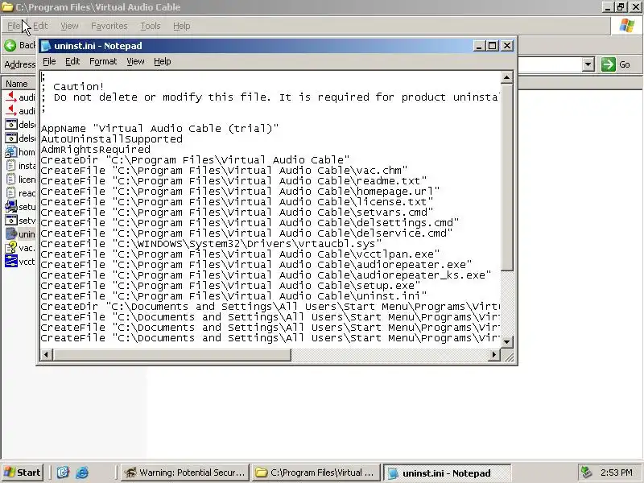
Task: Select the setvars cmd file icon
Action: pos(11,221)
